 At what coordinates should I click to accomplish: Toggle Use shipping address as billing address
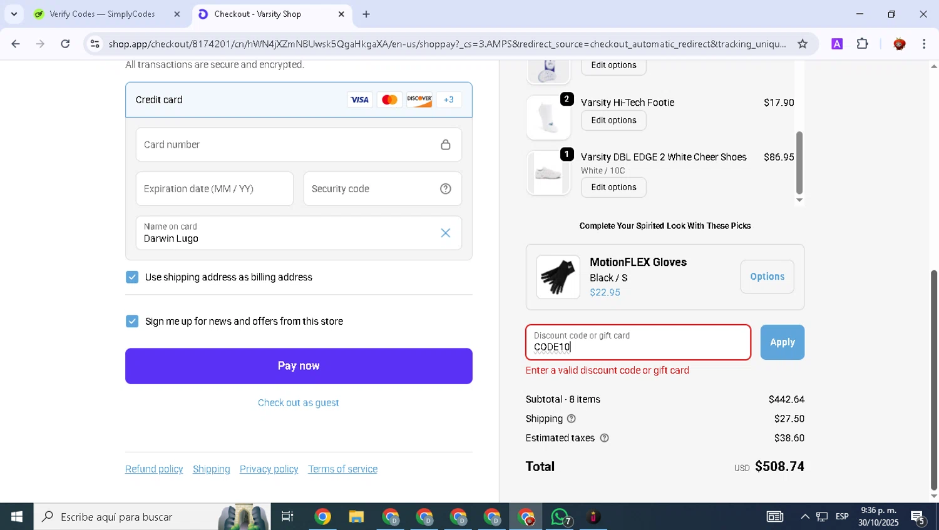(132, 277)
